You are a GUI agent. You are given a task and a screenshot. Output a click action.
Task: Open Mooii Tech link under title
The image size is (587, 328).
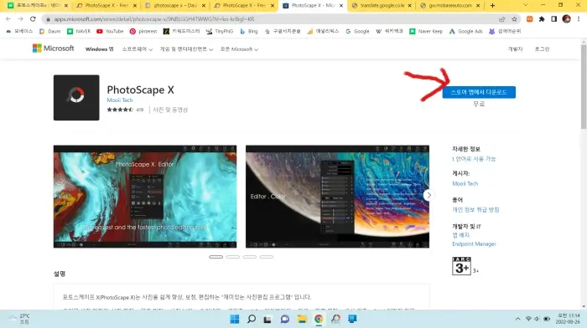click(x=120, y=100)
